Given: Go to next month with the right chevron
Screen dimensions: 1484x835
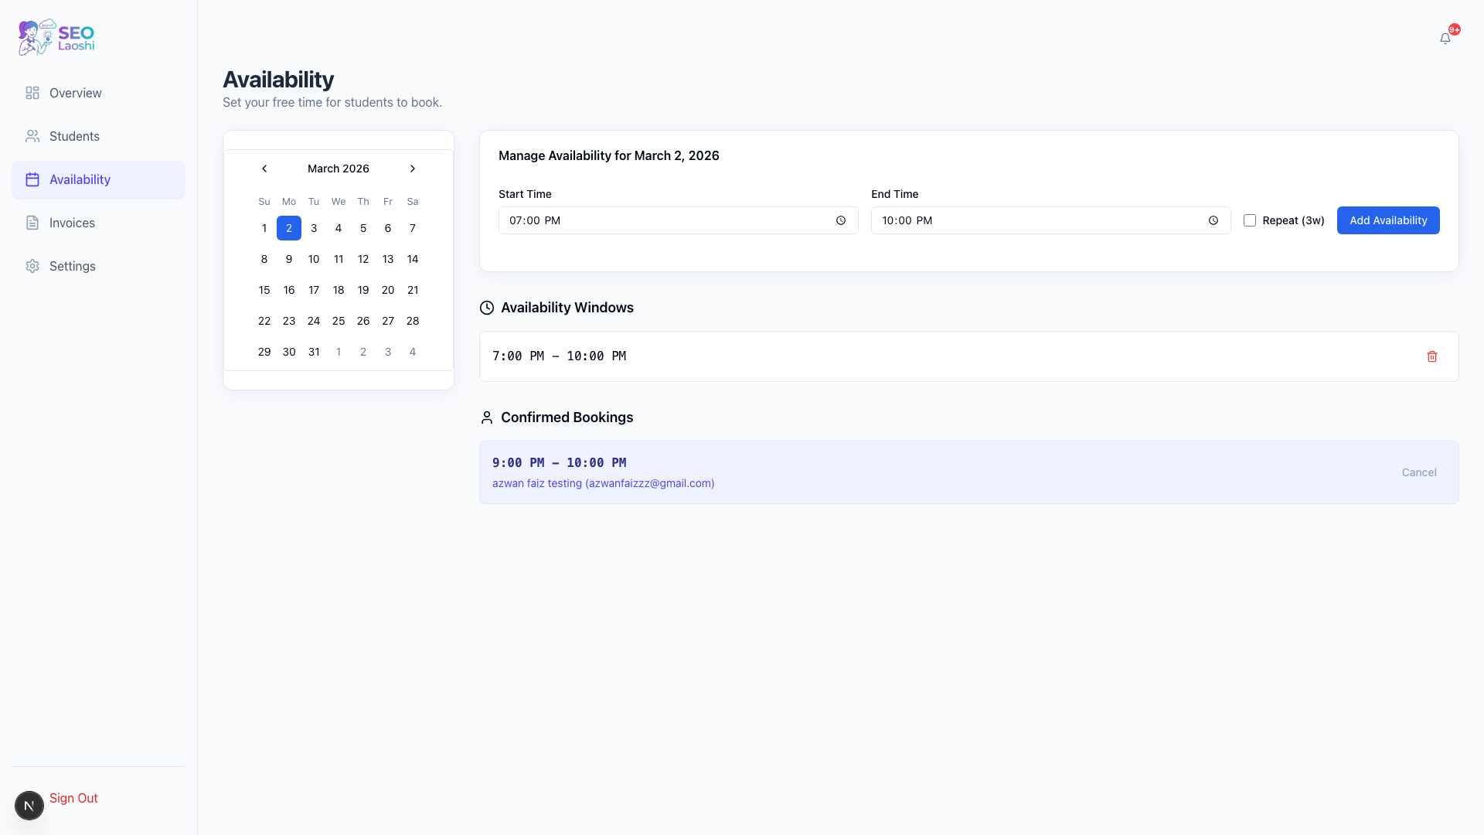Looking at the screenshot, I should pyautogui.click(x=412, y=168).
